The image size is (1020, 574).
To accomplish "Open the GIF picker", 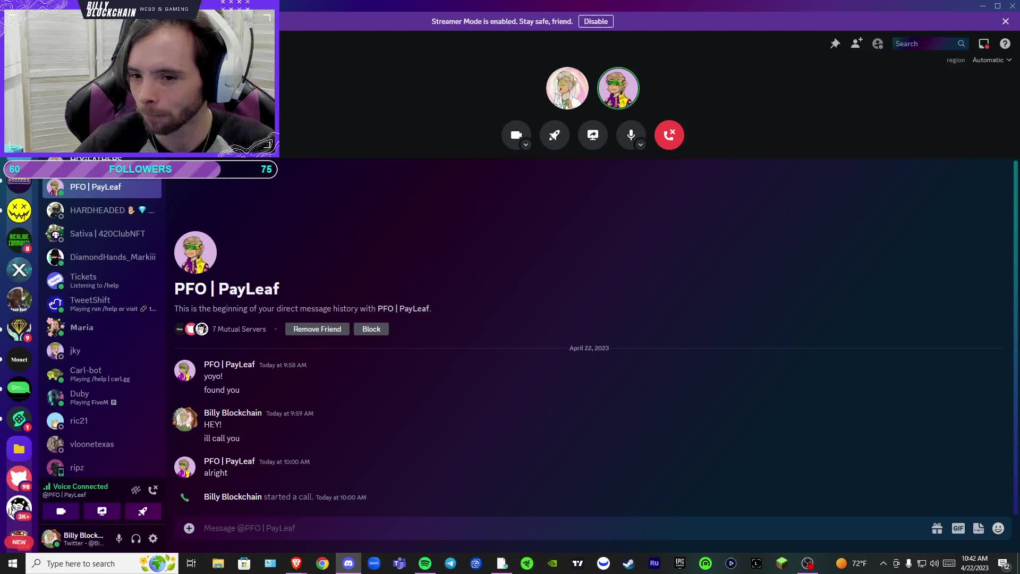I will click(x=958, y=528).
